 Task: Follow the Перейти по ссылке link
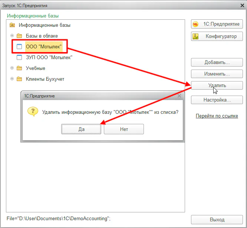(217, 116)
